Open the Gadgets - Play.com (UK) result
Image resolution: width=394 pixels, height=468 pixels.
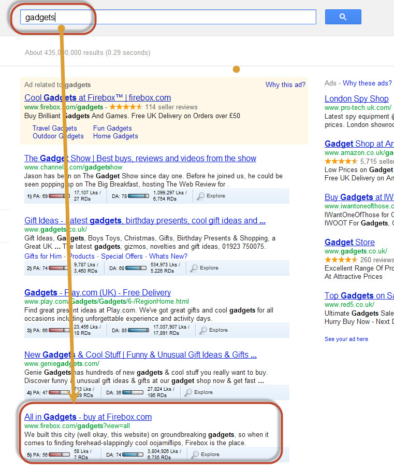[97, 292]
